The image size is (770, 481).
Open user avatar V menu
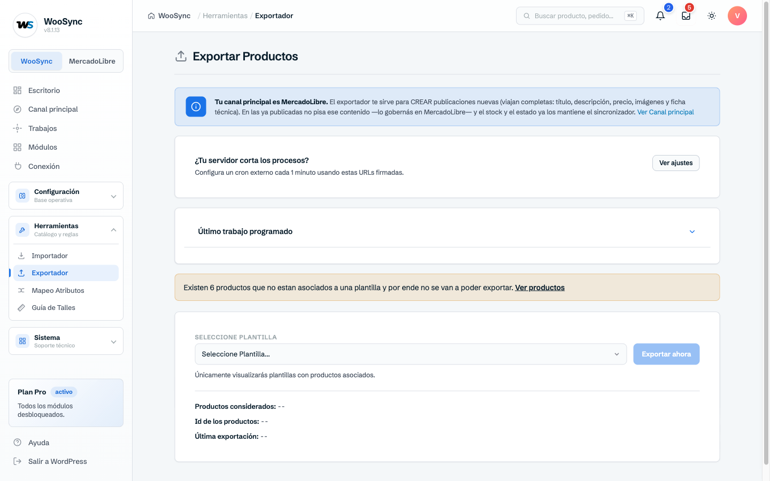(737, 16)
